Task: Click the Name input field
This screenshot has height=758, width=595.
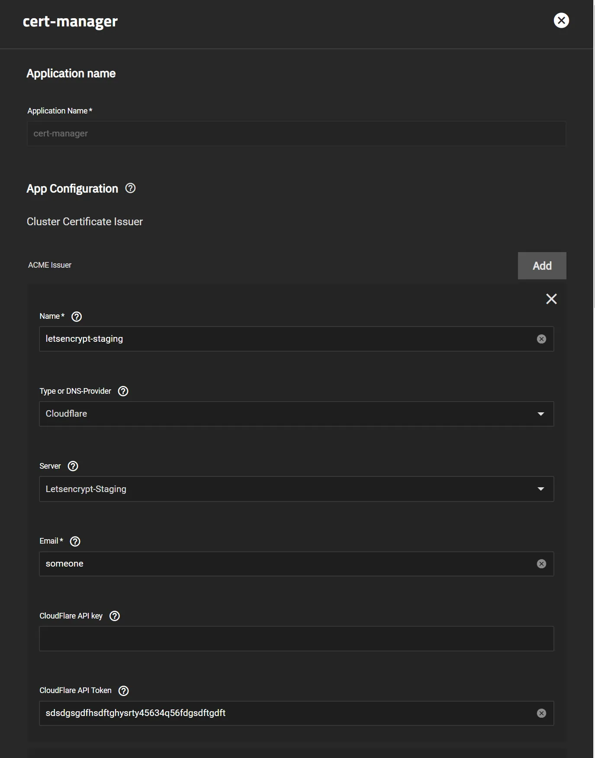Action: 286,339
